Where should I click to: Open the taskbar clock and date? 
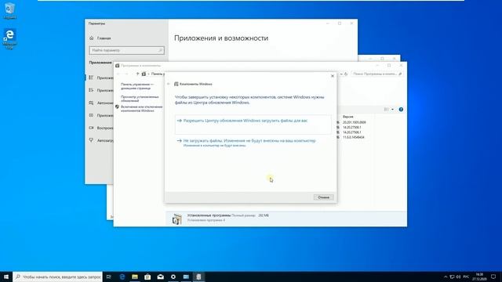[479, 277]
